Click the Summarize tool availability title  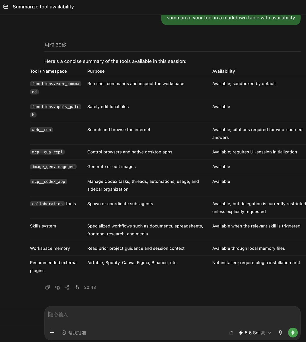point(43,7)
